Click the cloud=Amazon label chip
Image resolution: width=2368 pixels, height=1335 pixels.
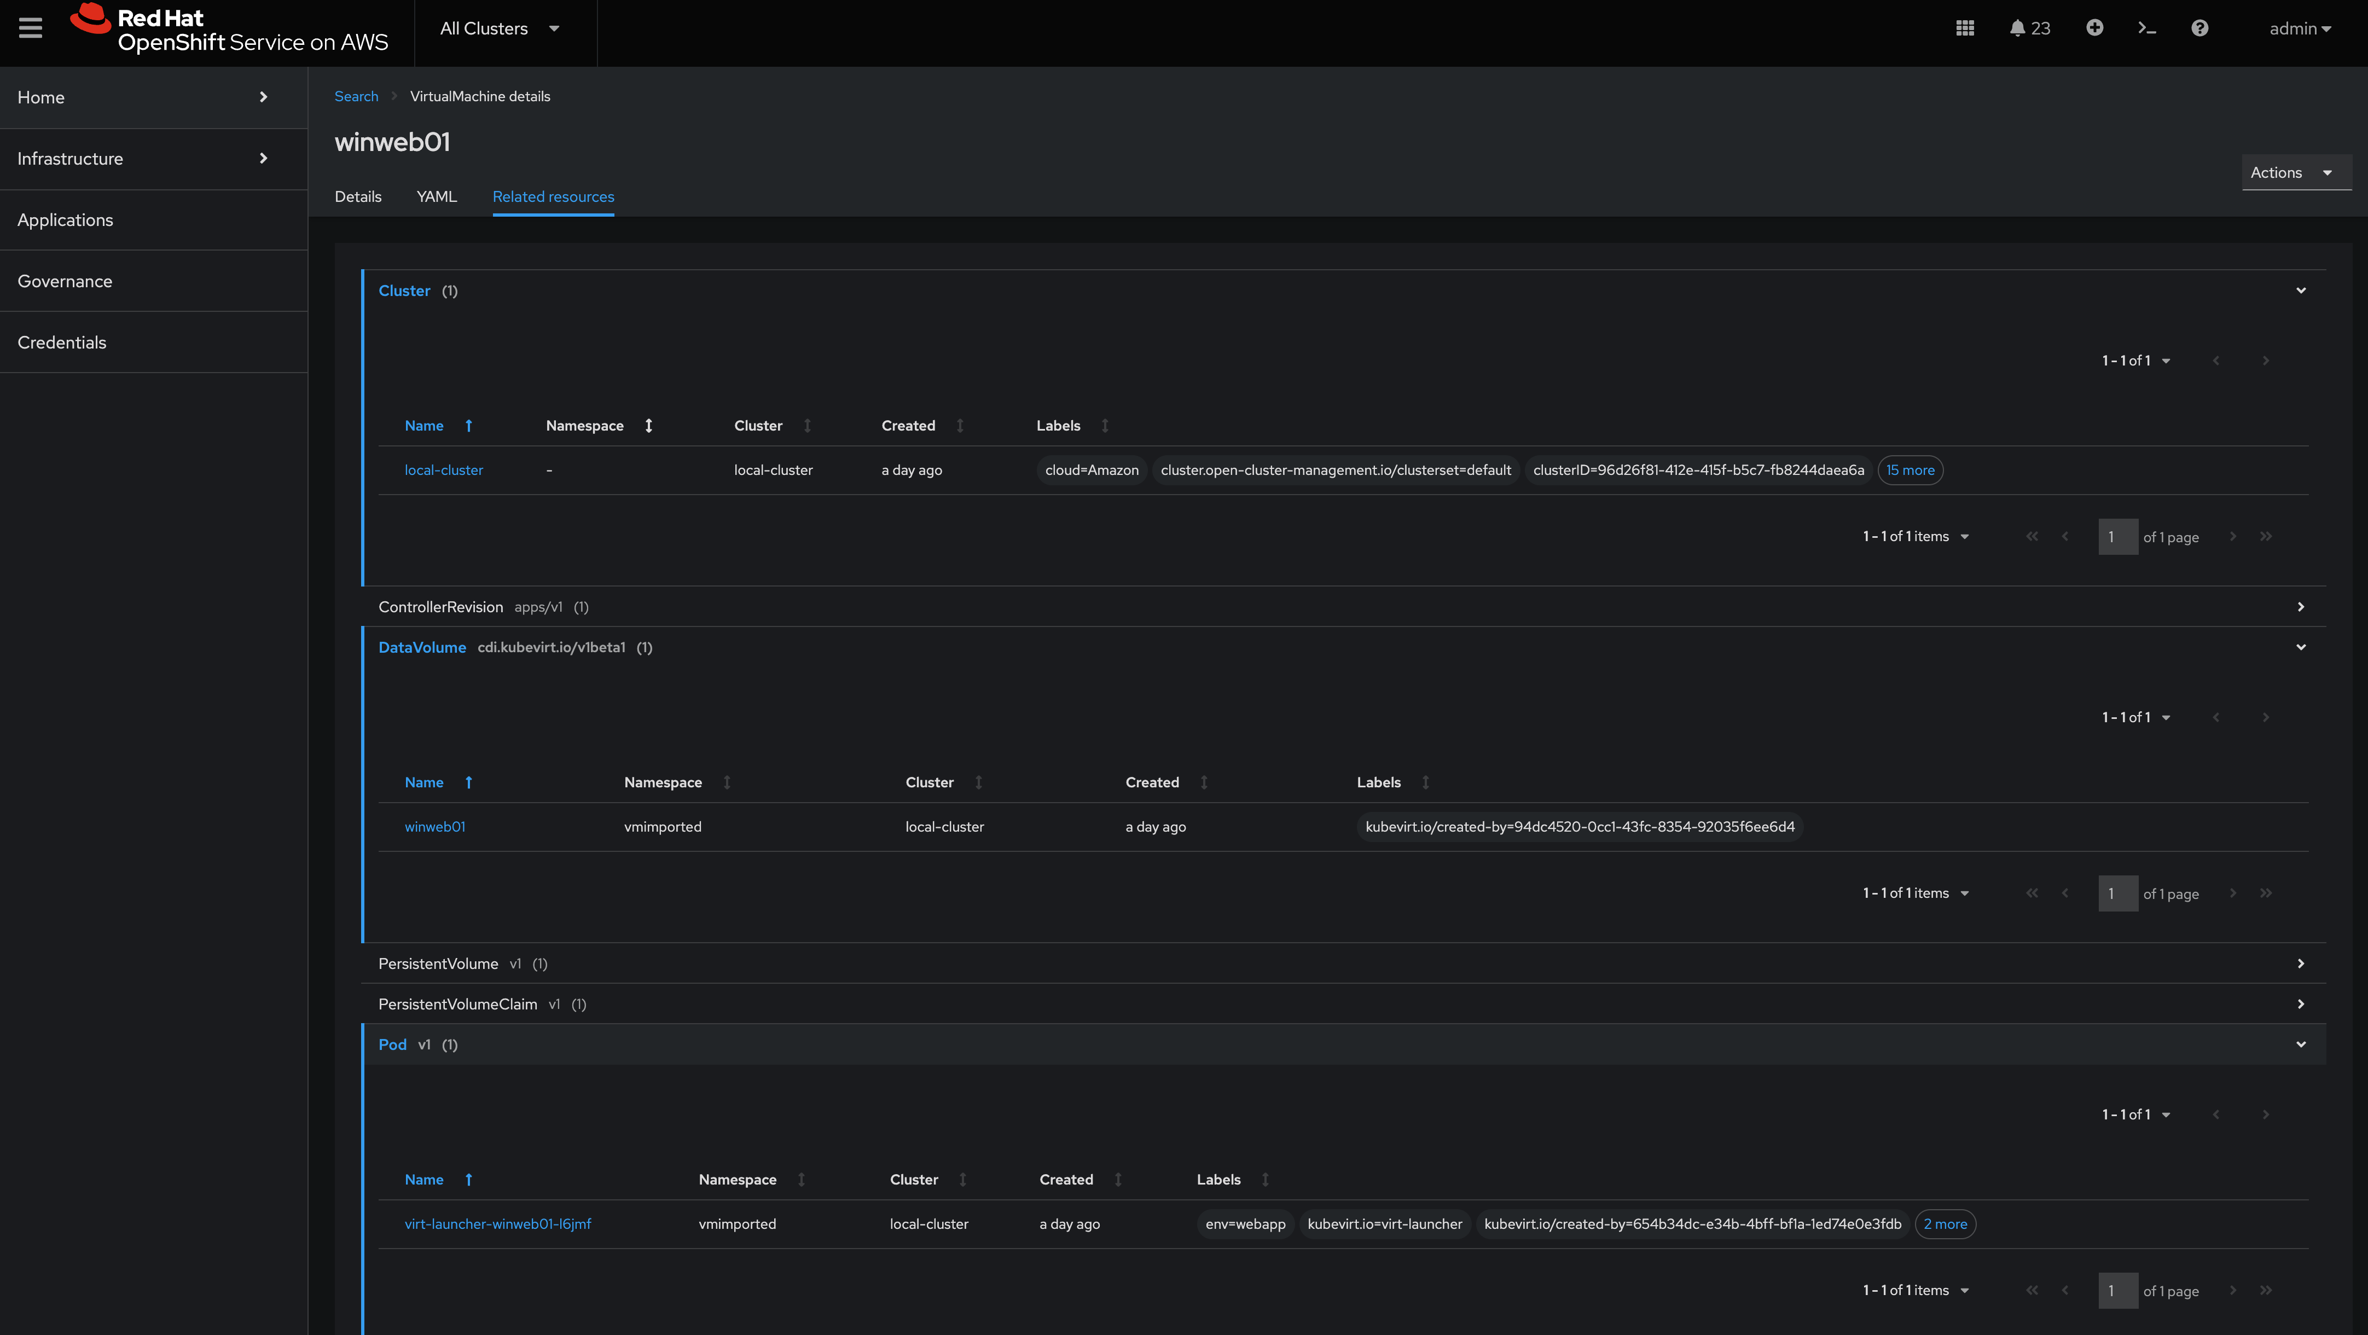tap(1092, 470)
